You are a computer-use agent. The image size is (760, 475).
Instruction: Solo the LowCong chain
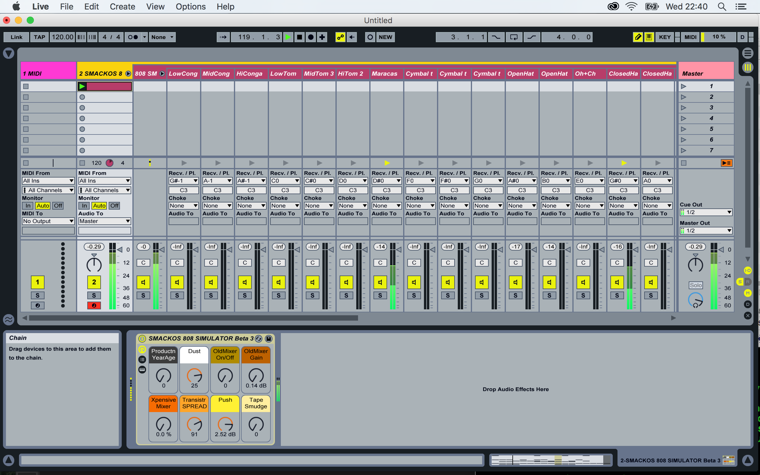coord(177,295)
